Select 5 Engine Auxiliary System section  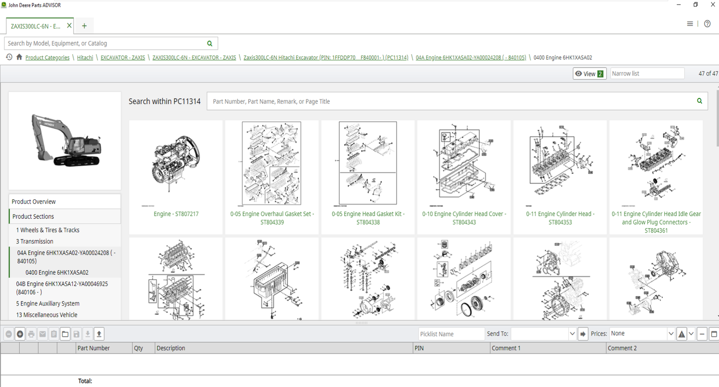[48, 304]
